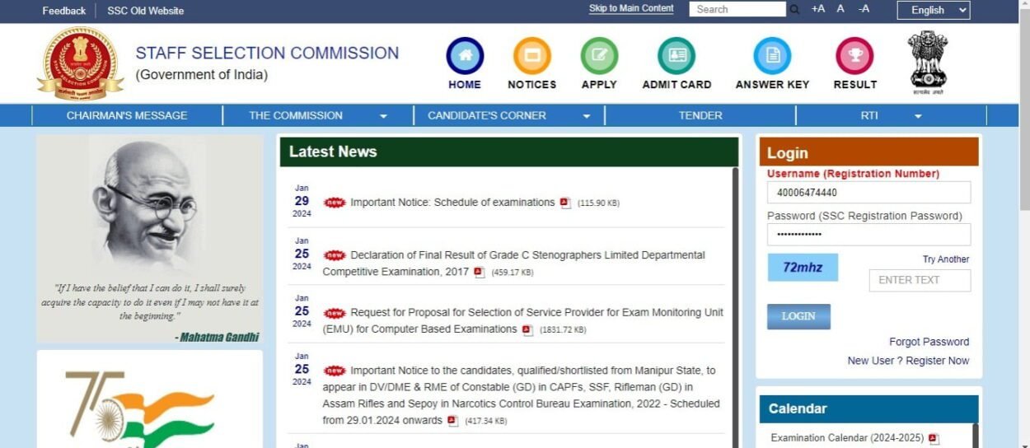Click new badge on Request for Proposal
This screenshot has width=1030, height=448.
coord(335,313)
